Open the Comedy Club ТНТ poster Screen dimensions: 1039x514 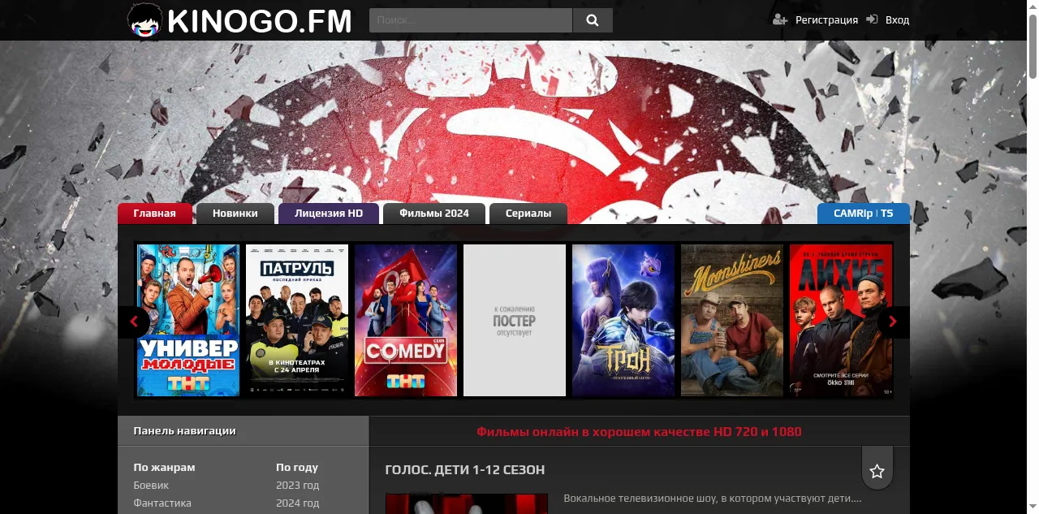[406, 320]
